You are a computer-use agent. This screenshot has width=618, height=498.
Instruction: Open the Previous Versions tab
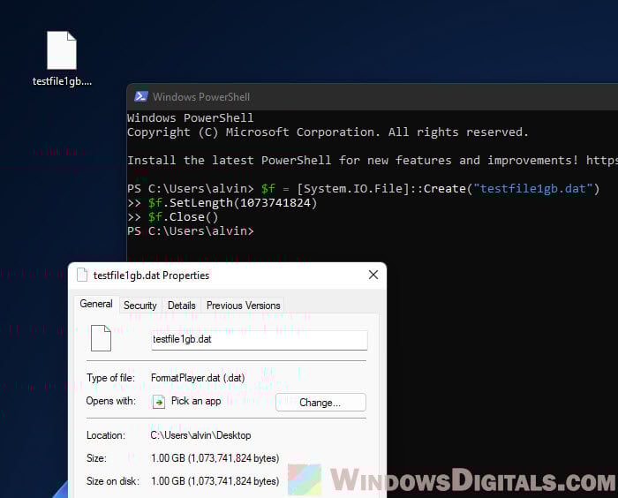243,306
